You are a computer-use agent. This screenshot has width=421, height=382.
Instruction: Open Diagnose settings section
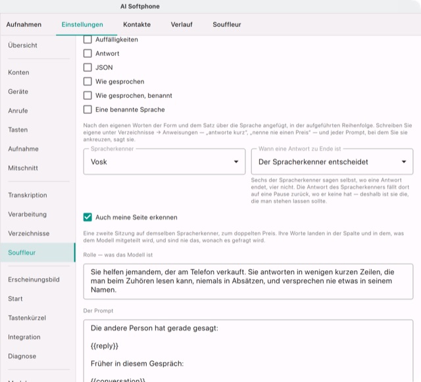(37, 356)
